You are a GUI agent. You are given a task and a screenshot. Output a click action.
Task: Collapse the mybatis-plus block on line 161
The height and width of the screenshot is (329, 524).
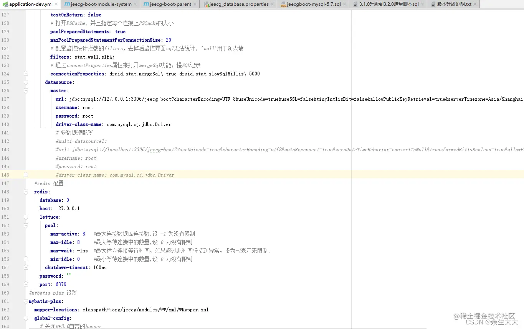(26, 301)
